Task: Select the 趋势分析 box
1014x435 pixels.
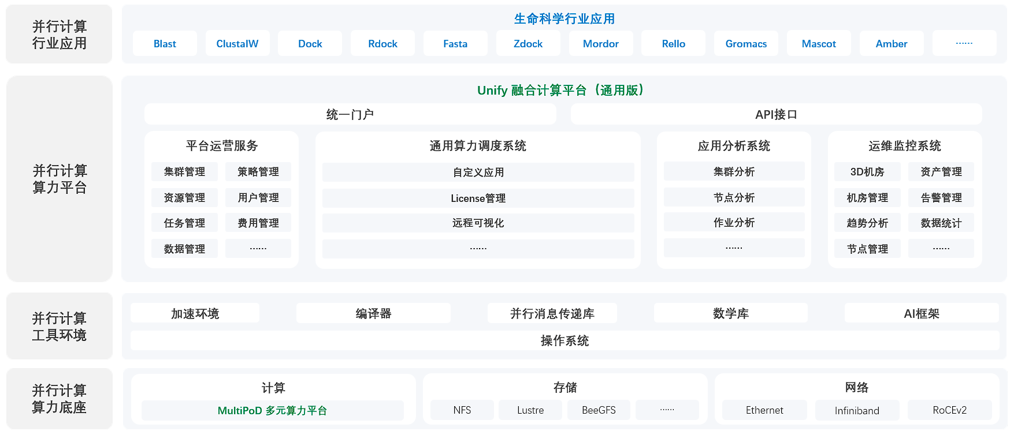Action: click(x=867, y=223)
